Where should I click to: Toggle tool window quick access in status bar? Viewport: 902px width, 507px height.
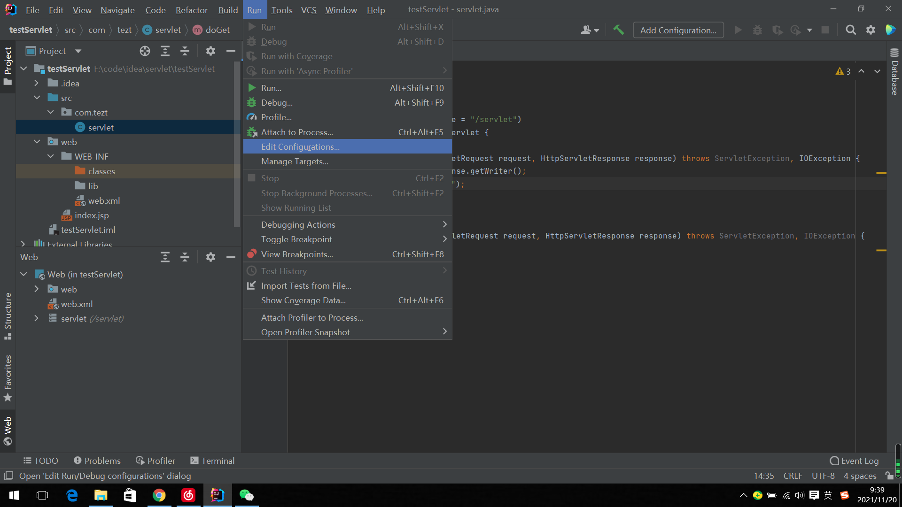8,476
